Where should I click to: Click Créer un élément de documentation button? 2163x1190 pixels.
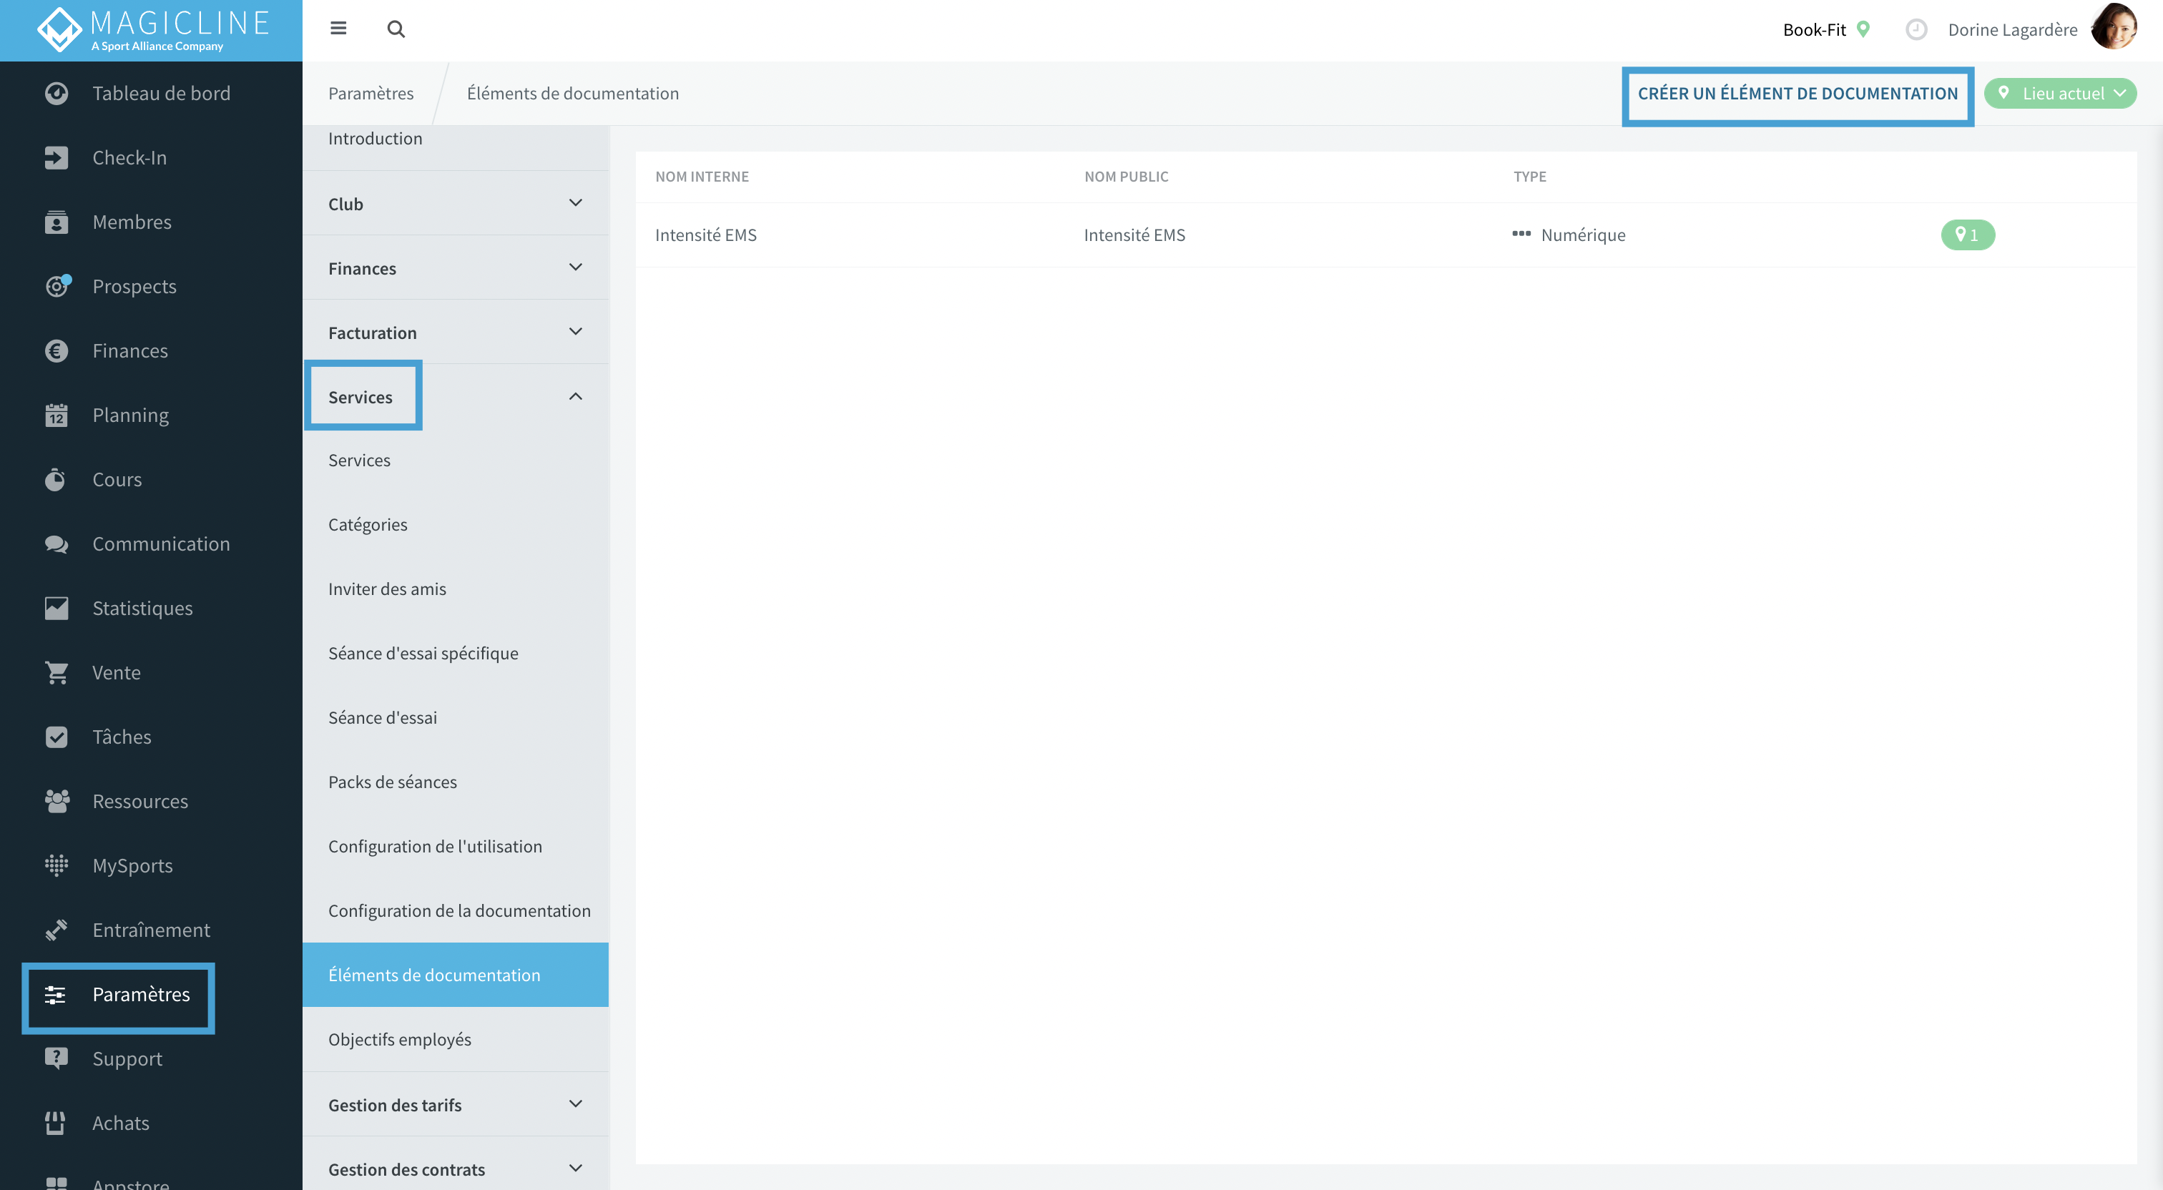[x=1797, y=93]
